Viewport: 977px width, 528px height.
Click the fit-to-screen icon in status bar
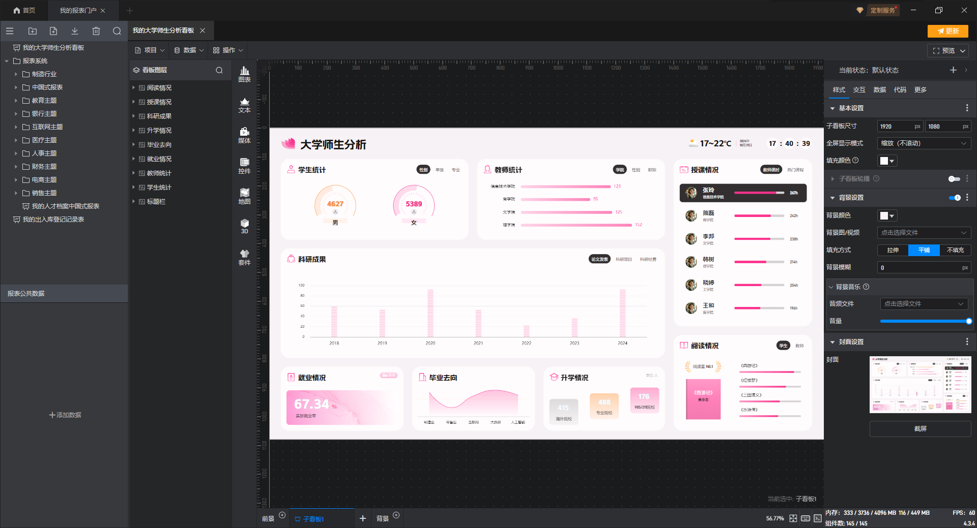[793, 518]
